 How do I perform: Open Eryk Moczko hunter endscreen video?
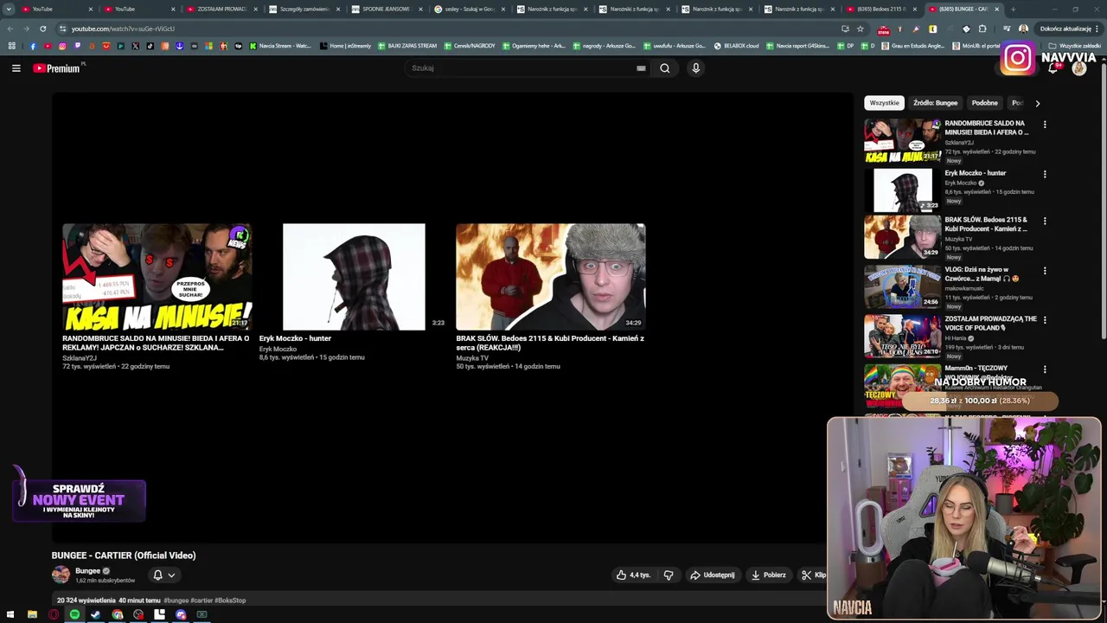click(x=354, y=277)
